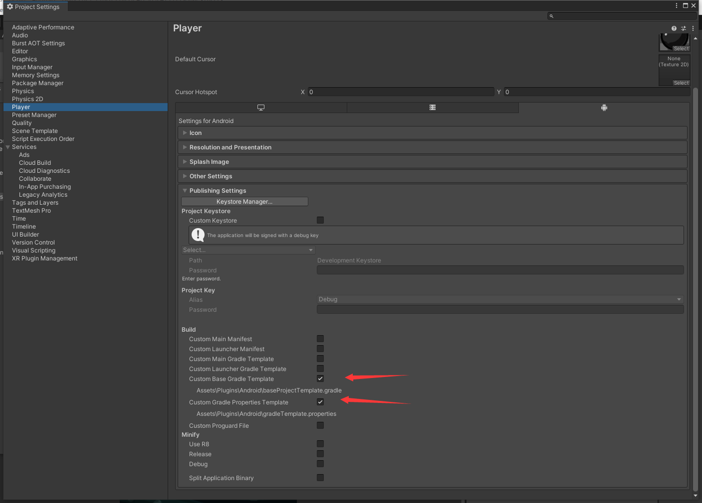Open the Player presets slider icon
Viewport: 702px width, 503px height.
click(x=684, y=28)
